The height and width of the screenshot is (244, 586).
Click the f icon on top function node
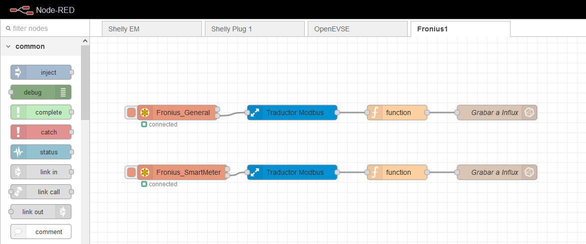tap(375, 113)
